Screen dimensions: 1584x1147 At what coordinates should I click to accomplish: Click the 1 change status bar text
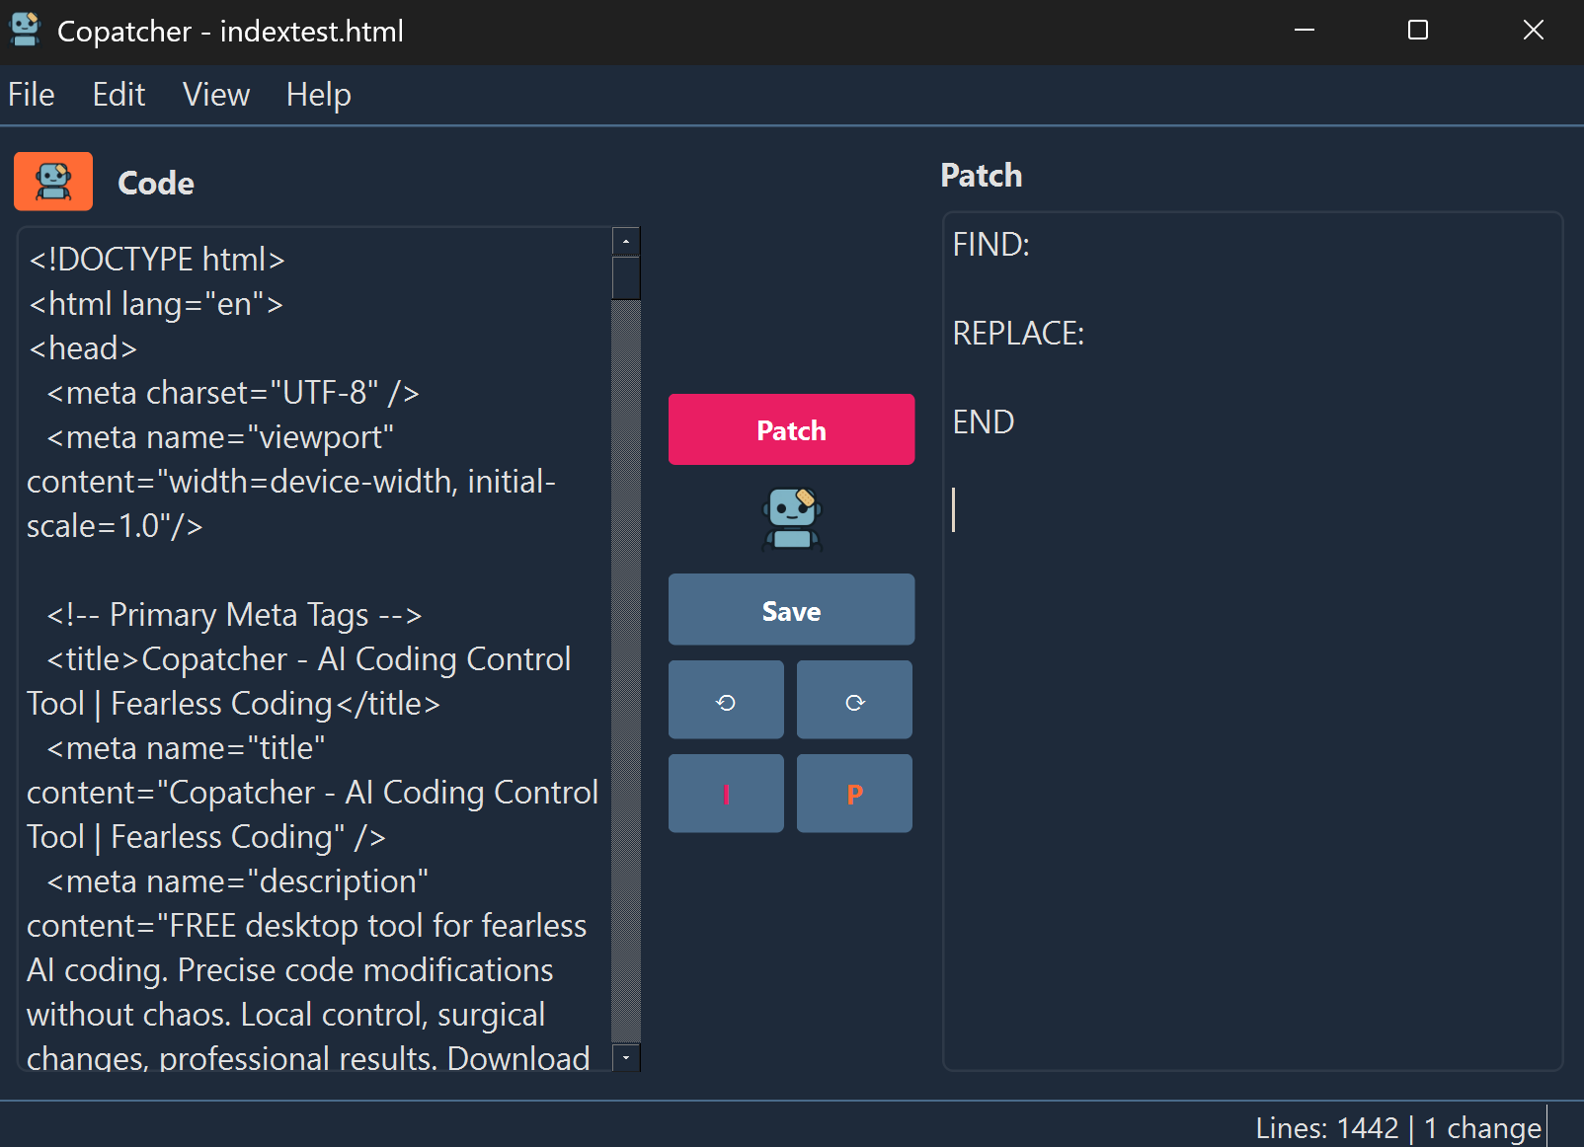point(1482,1127)
